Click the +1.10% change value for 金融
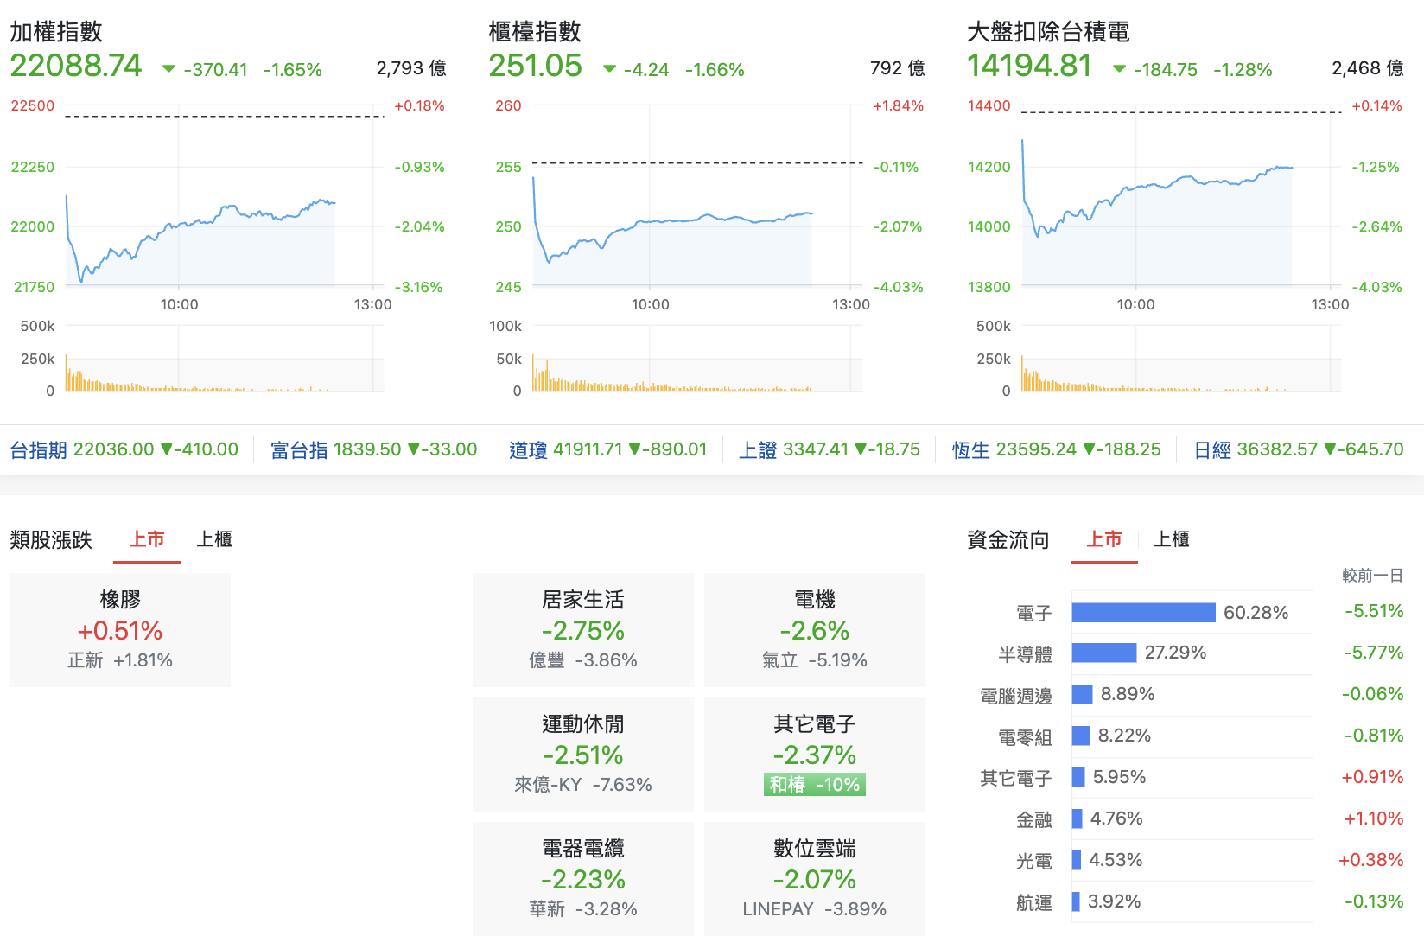1424x949 pixels. [1374, 818]
